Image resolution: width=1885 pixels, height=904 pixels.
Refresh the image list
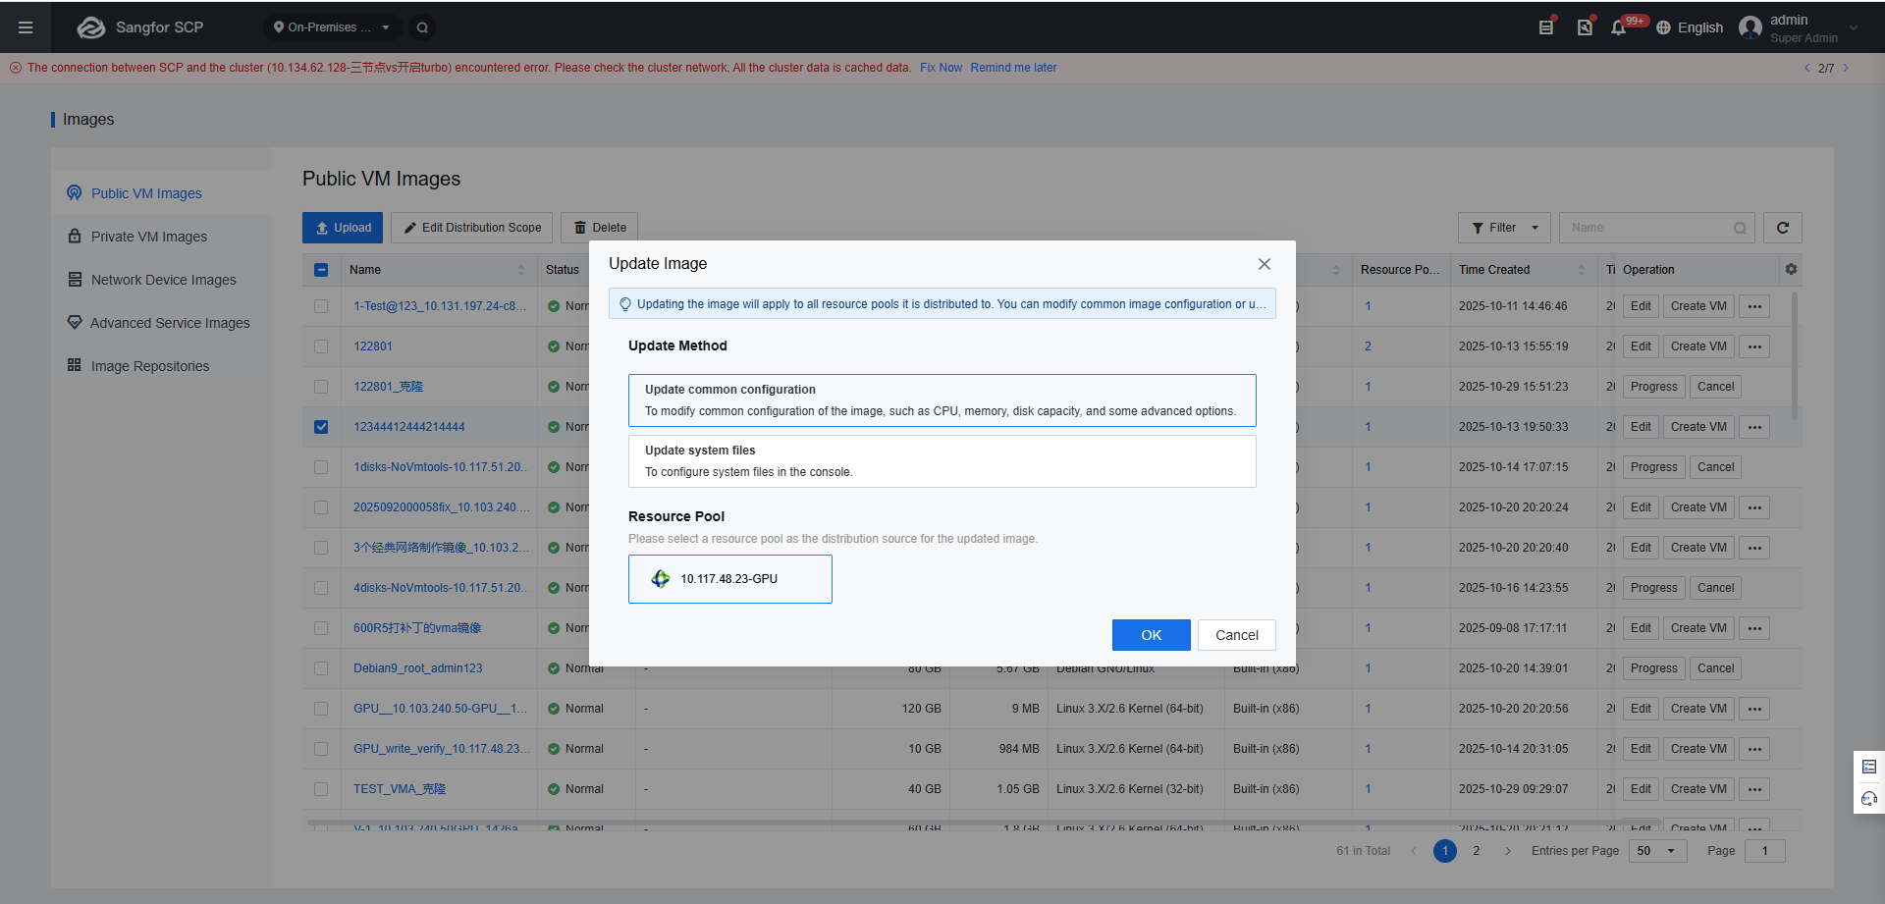[1783, 228]
